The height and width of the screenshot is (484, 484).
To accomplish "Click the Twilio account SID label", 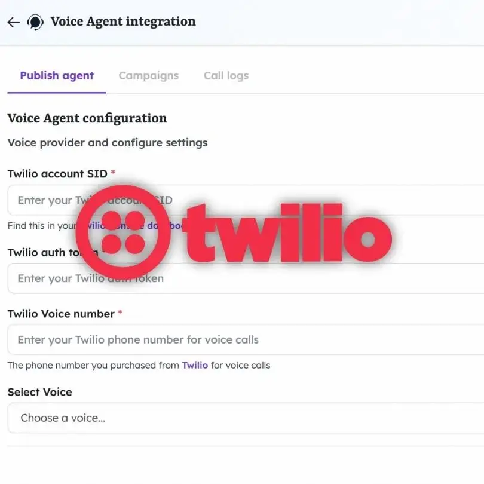I will (57, 174).
